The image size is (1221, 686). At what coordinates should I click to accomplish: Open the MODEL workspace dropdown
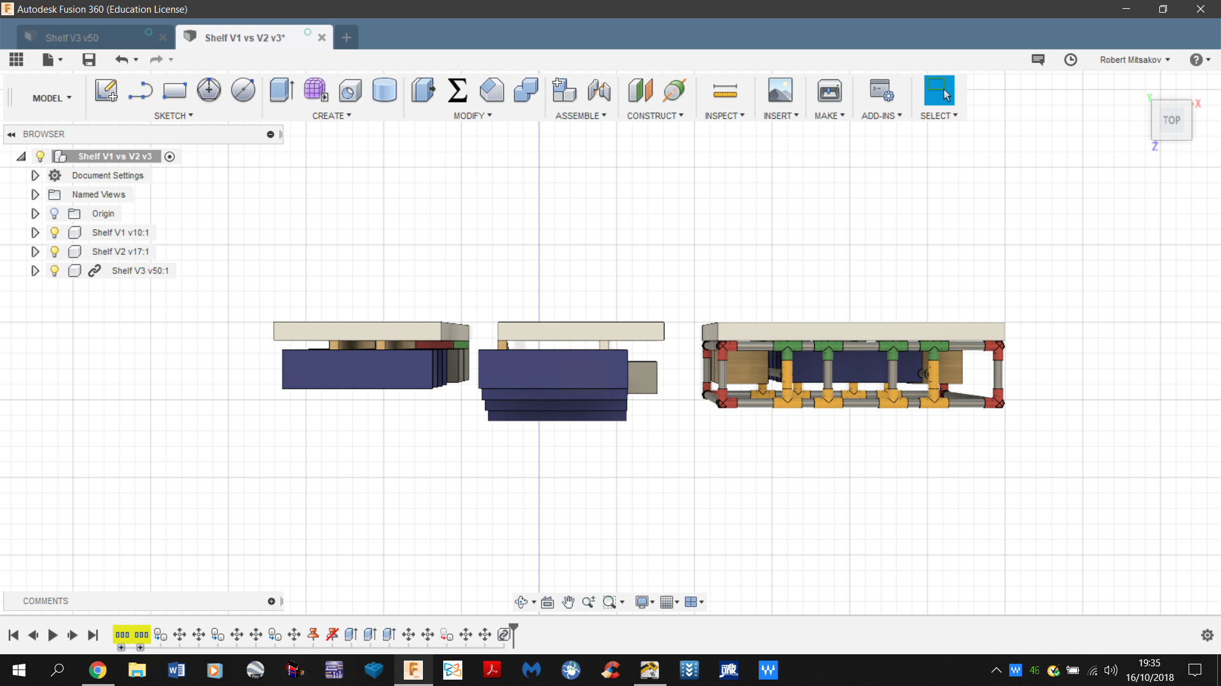point(52,98)
